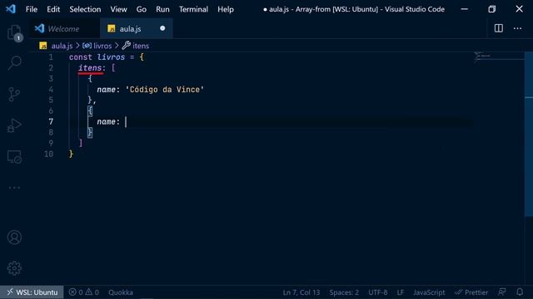
Task: Open the Search view in activity bar
Action: (x=14, y=63)
